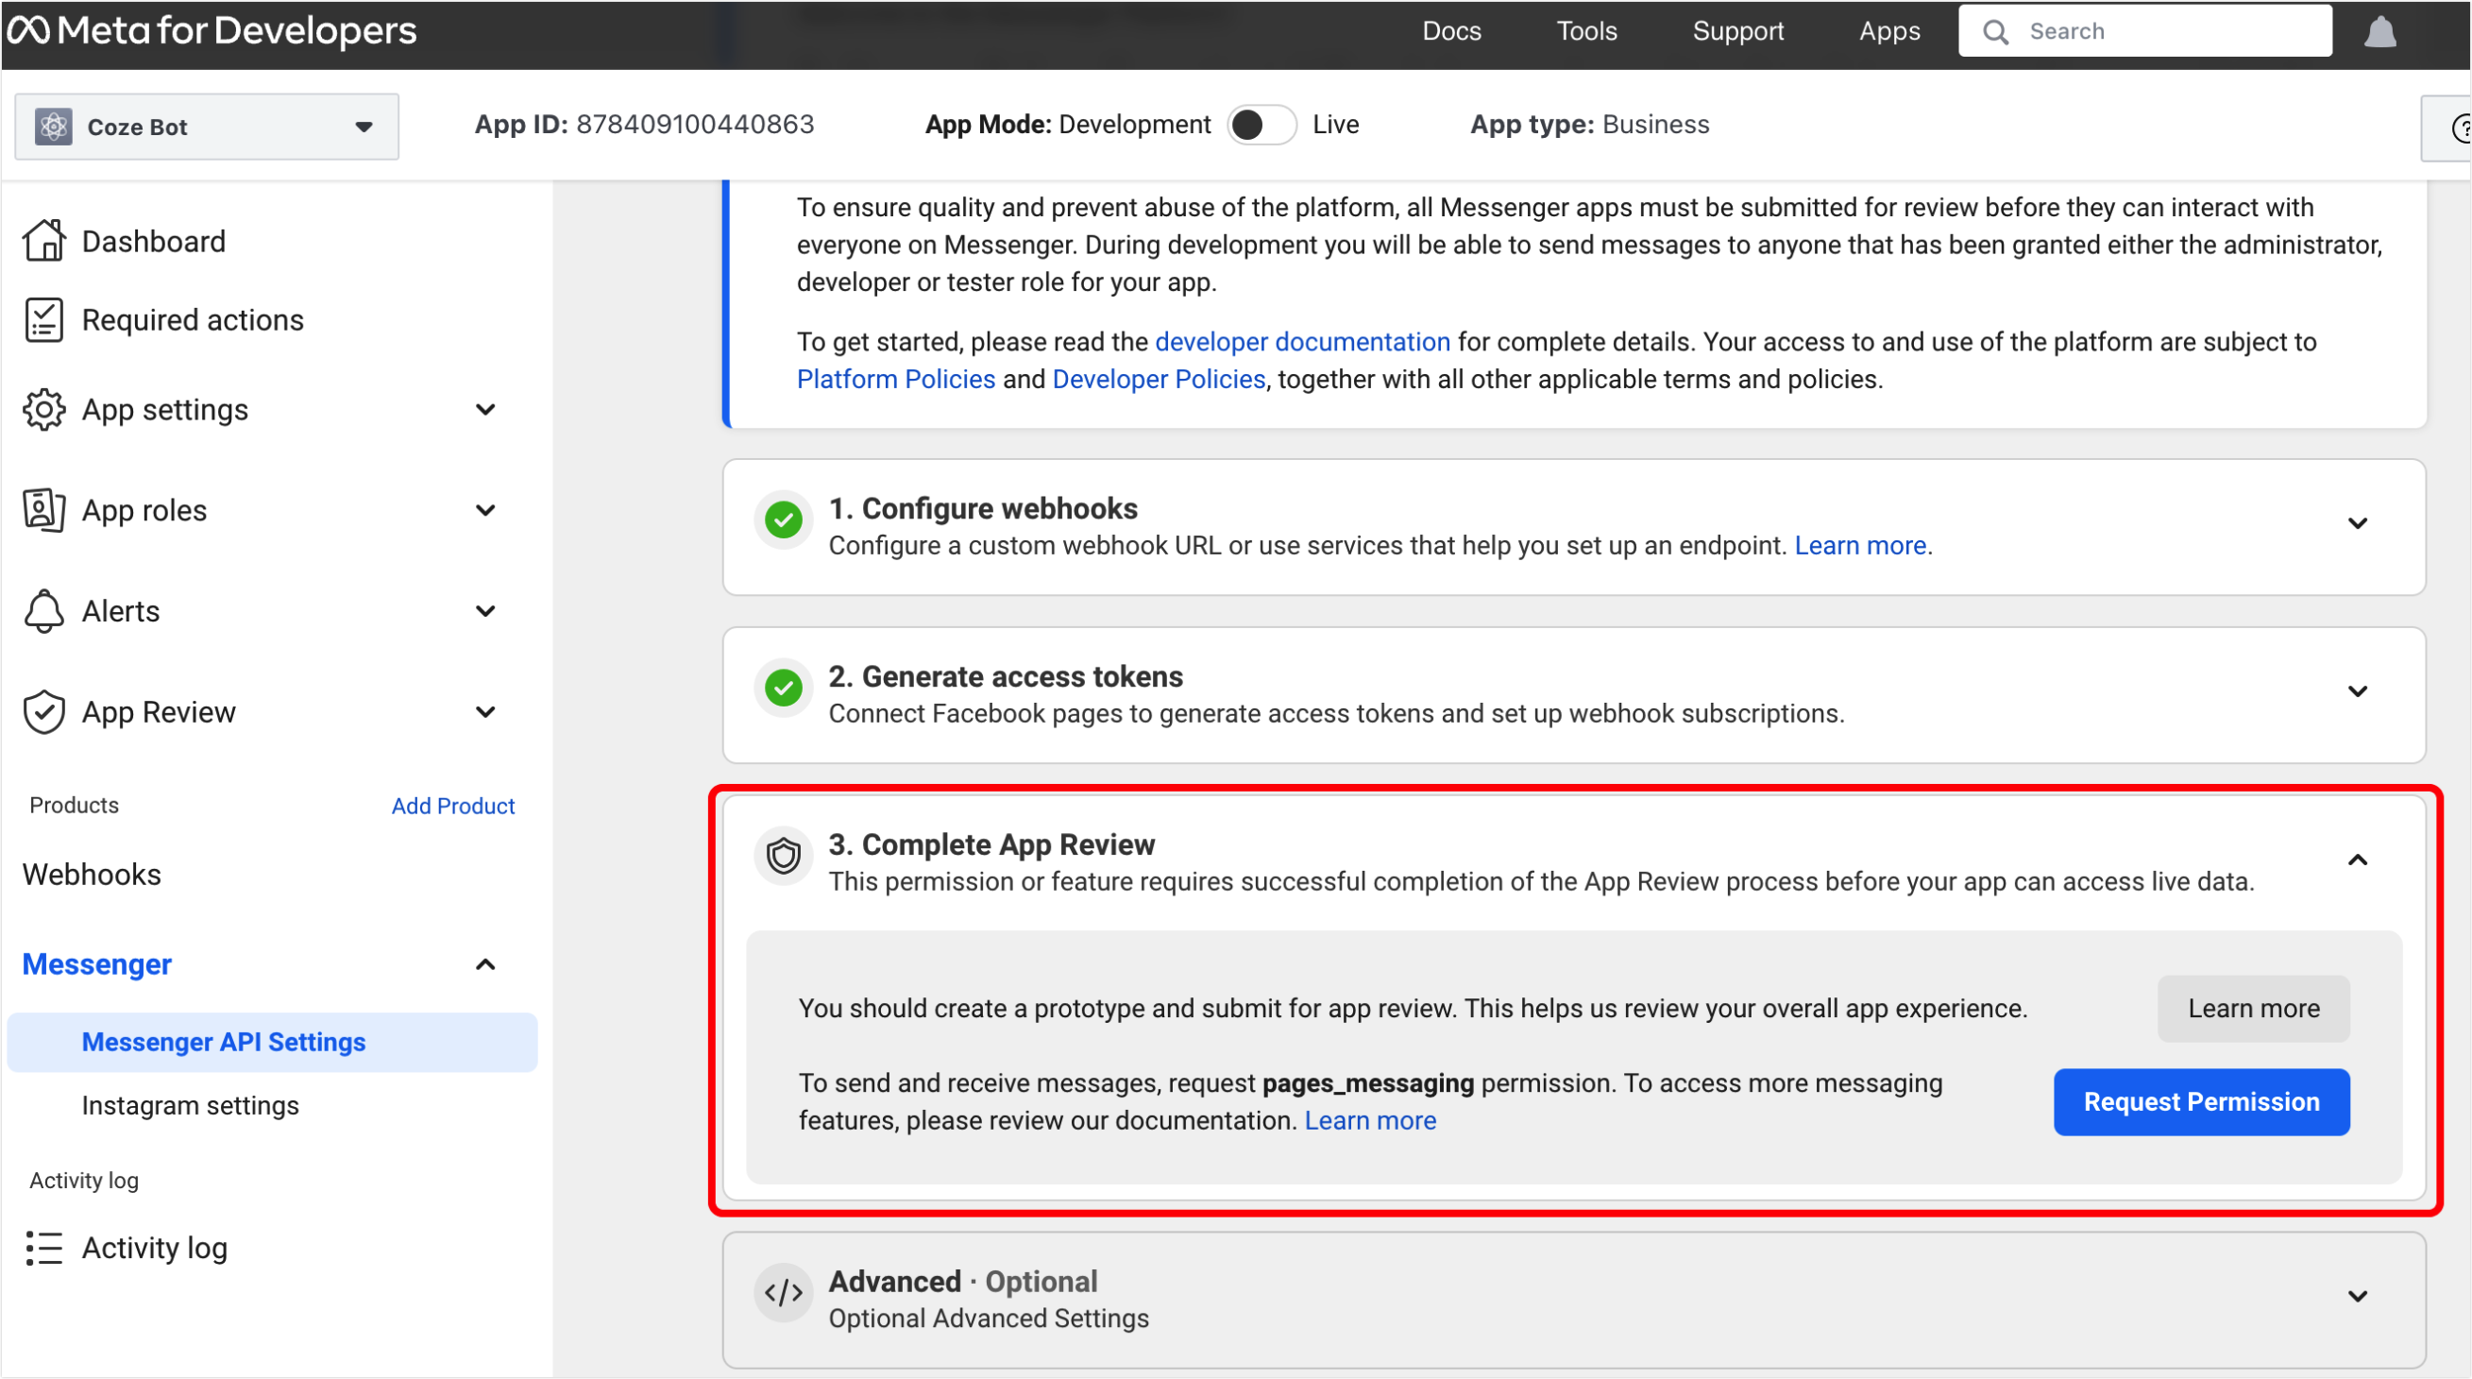Open the developer documentation link

pos(1302,342)
